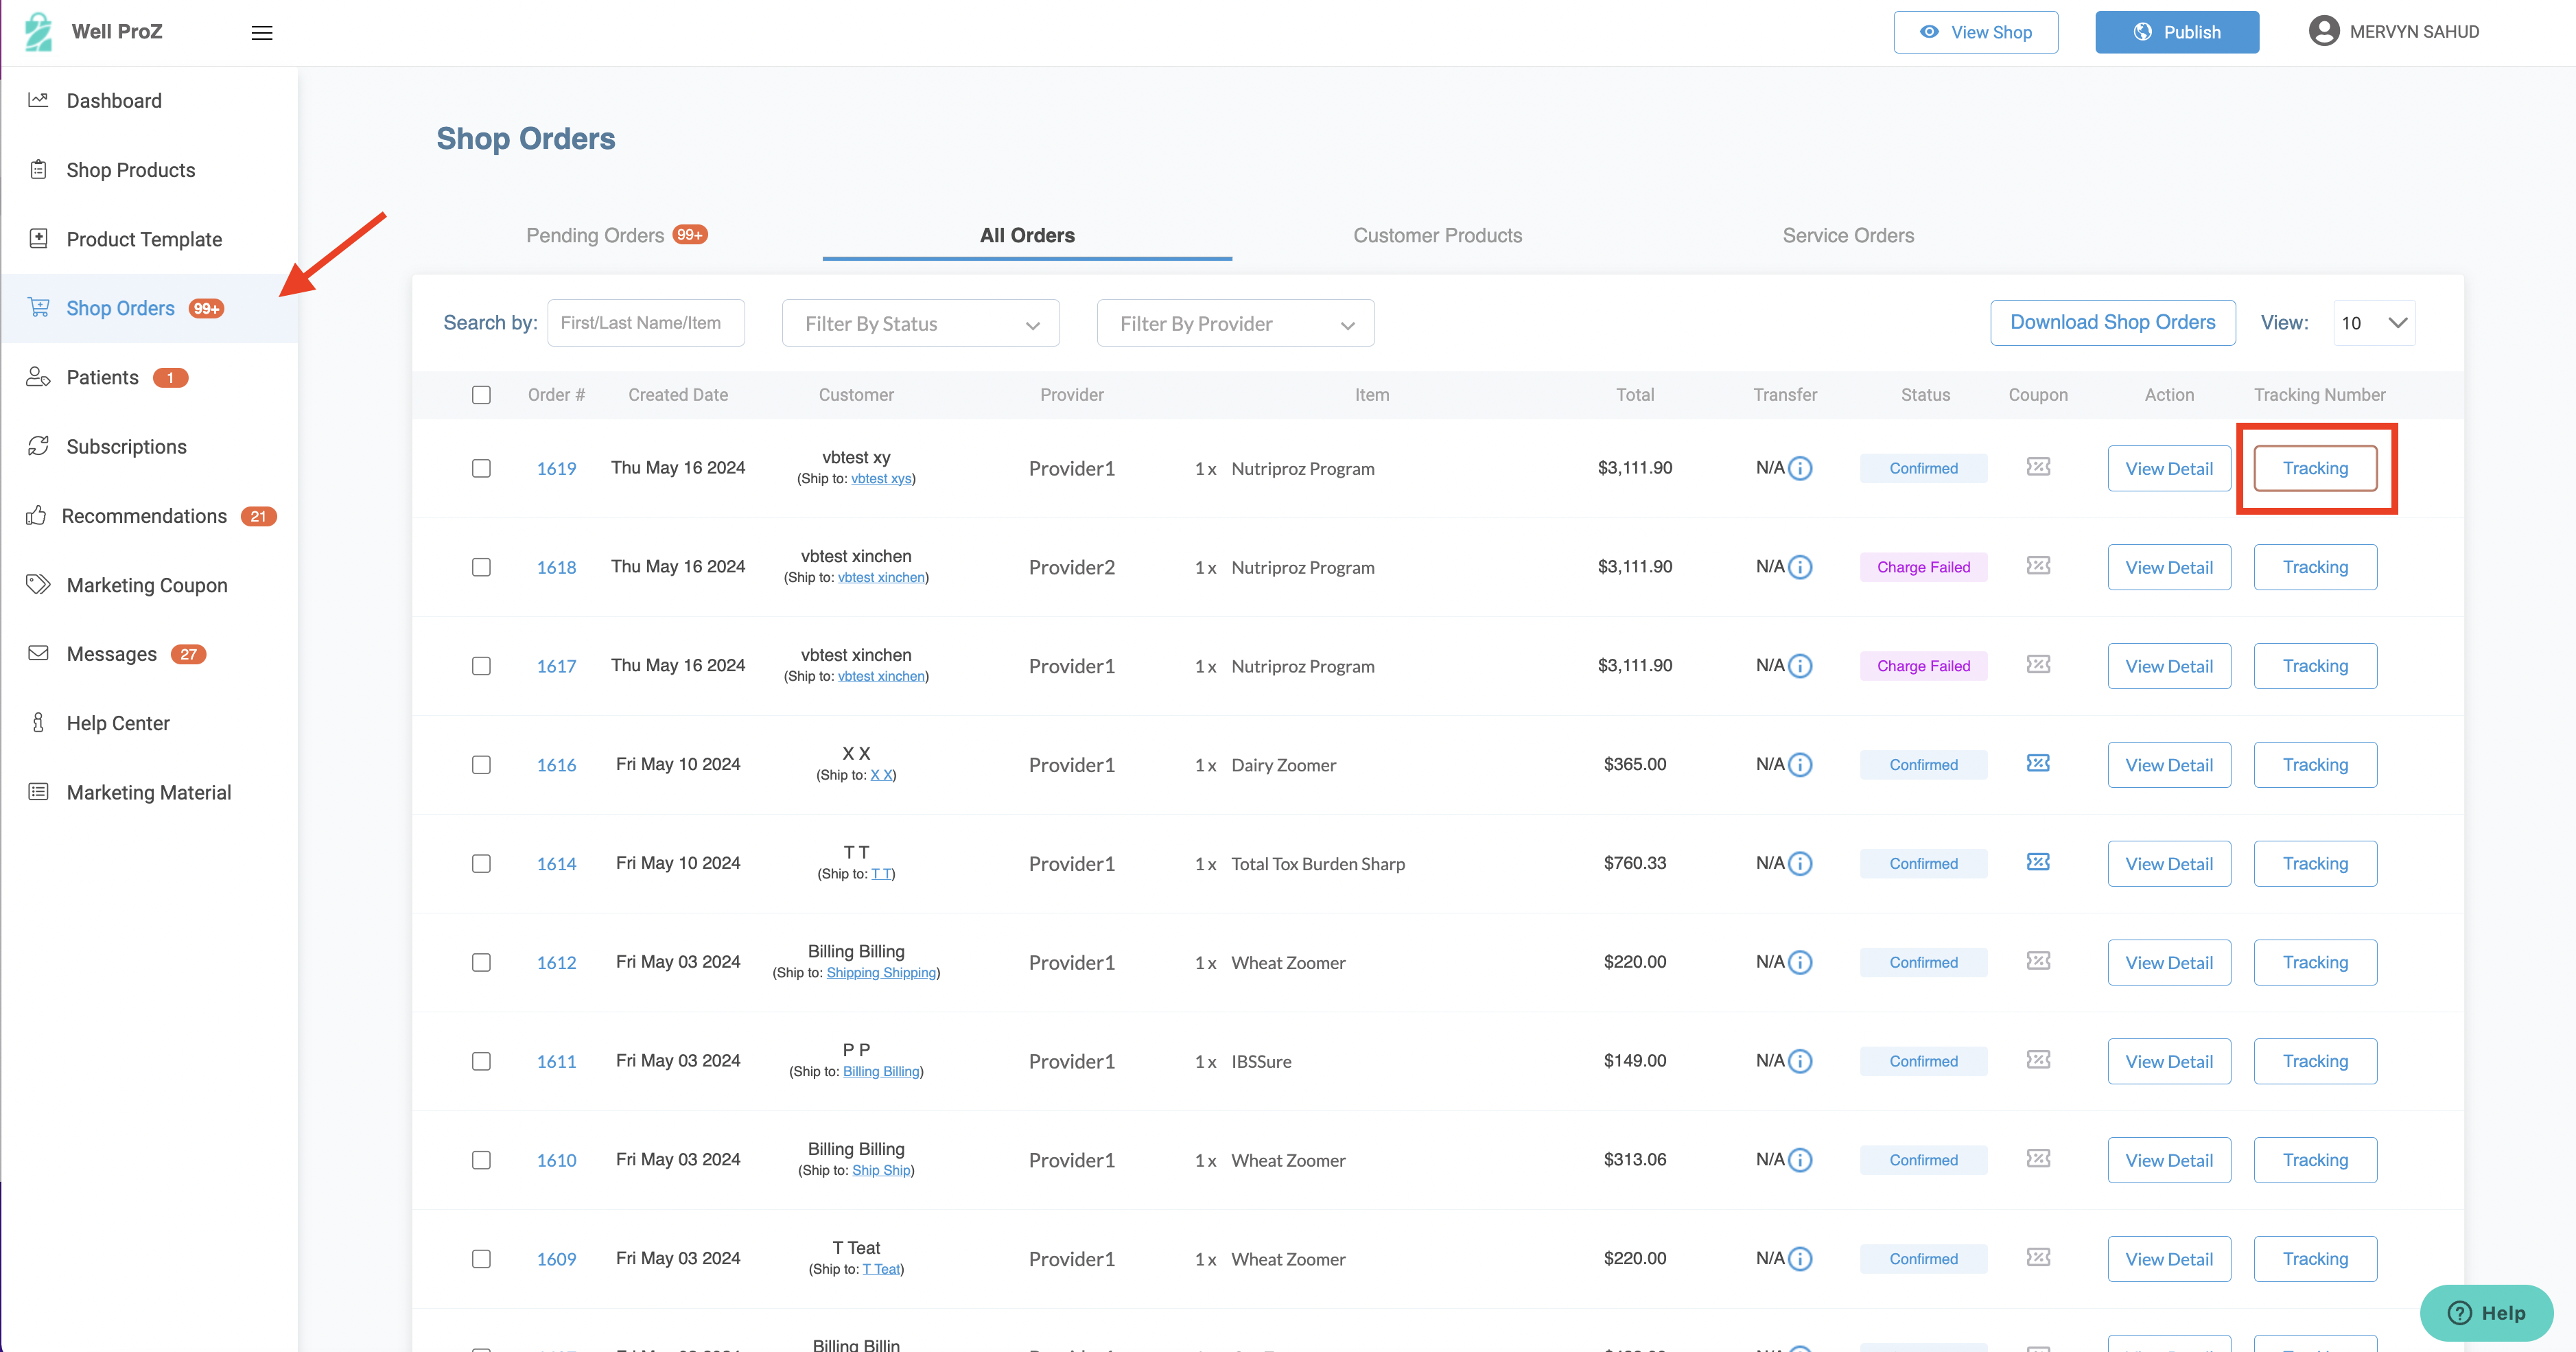
Task: Click Download Shop Orders button
Action: (2112, 322)
